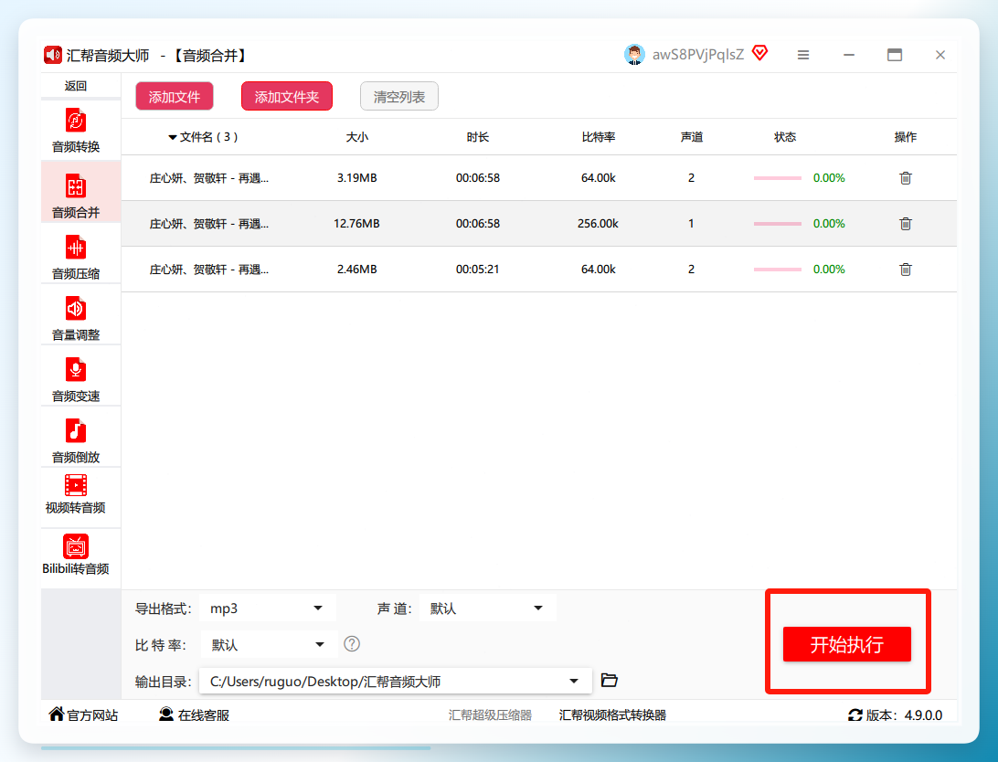Open the 导出格式 mp3 dropdown
Viewport: 998px width, 762px height.
click(x=267, y=609)
